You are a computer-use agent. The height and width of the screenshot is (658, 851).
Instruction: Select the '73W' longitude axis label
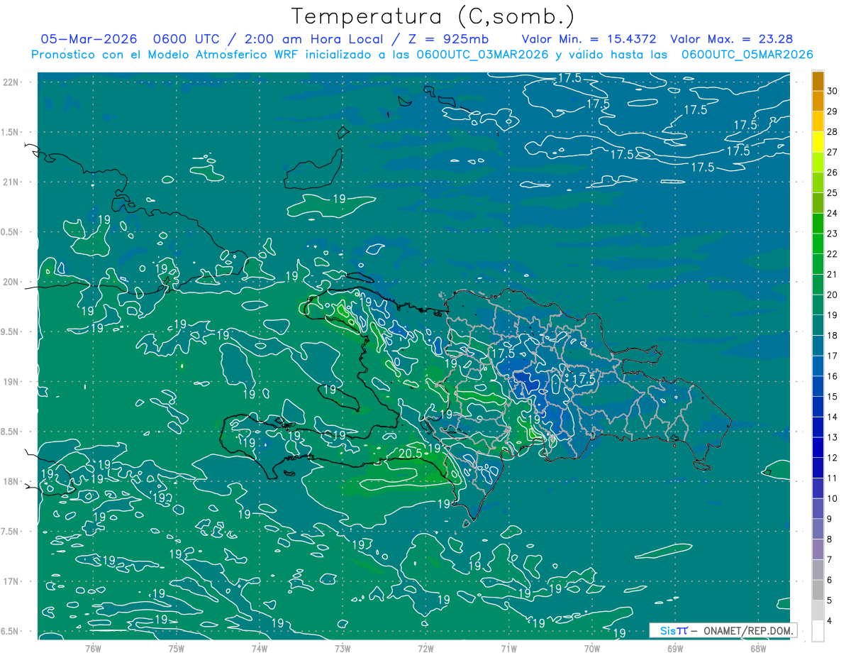tap(343, 648)
